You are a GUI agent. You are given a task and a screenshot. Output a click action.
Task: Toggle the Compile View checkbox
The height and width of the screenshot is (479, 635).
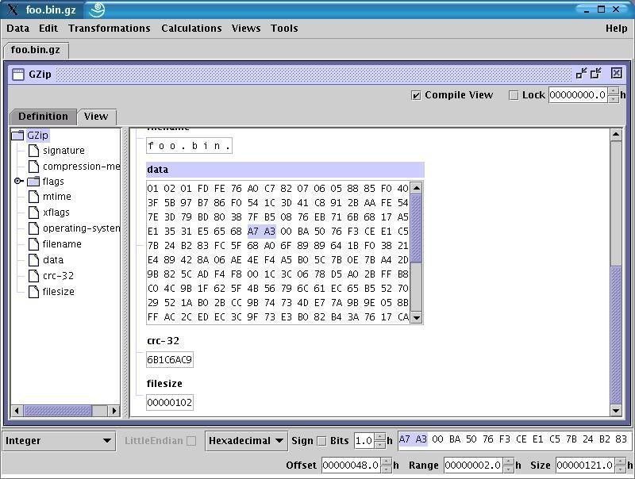[x=416, y=94]
